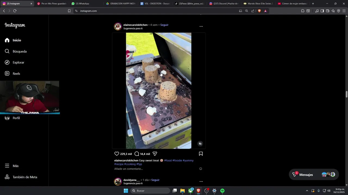Switch to Mando Xbox Elite Series tab

(259, 4)
